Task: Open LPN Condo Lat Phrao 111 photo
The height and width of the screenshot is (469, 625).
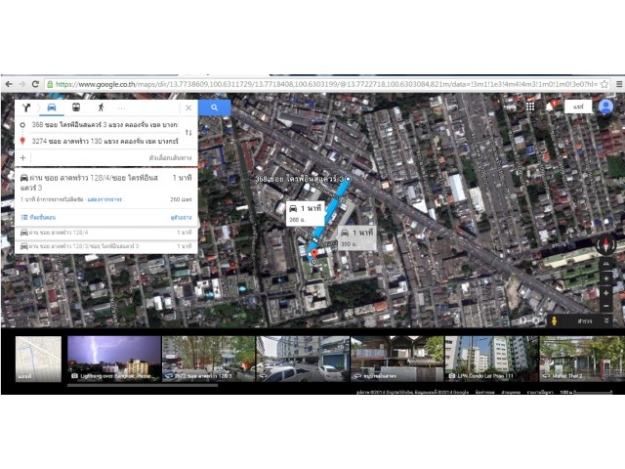Action: pyautogui.click(x=491, y=359)
